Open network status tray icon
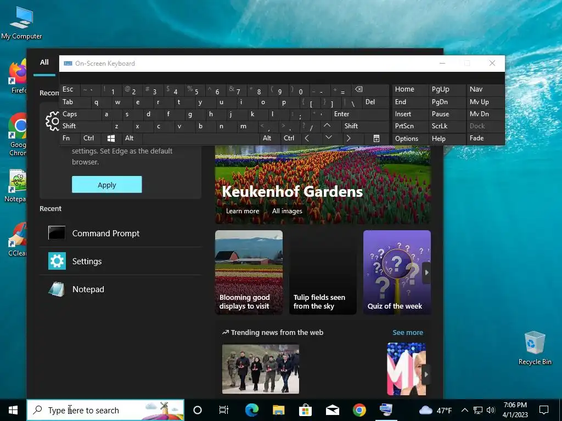Viewport: 562px width, 421px height. [478, 410]
